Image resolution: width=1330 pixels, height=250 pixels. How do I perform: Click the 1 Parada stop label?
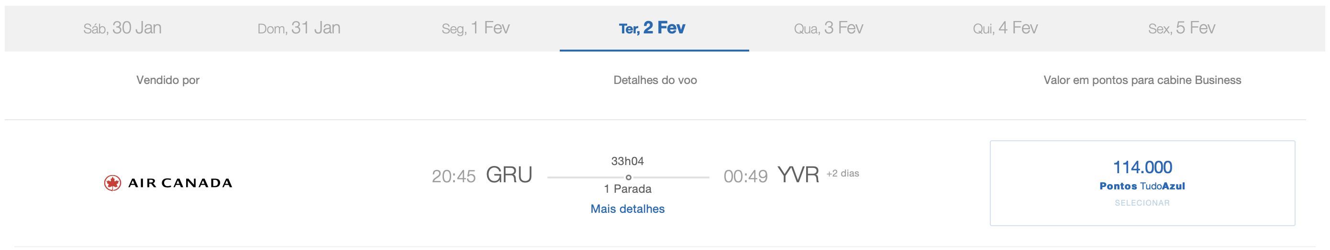coord(627,189)
